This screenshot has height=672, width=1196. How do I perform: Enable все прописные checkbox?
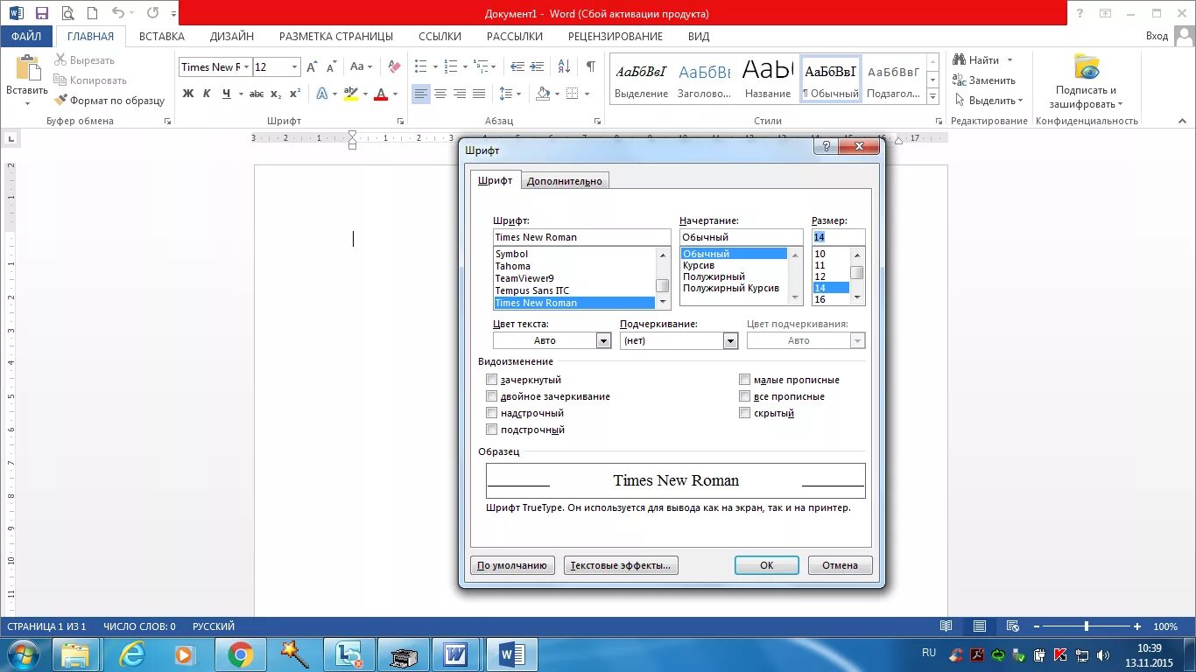(x=745, y=396)
